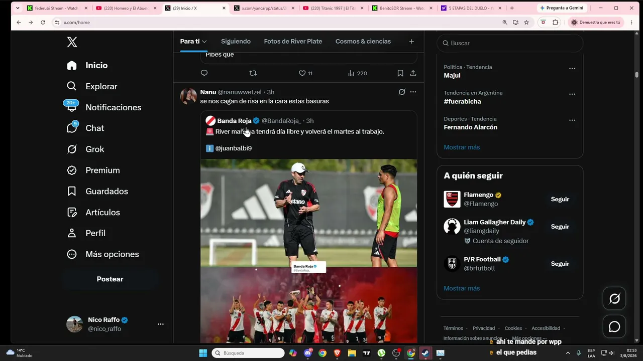The width and height of the screenshot is (643, 361).
Task: Click the Postear button
Action: coord(110,279)
